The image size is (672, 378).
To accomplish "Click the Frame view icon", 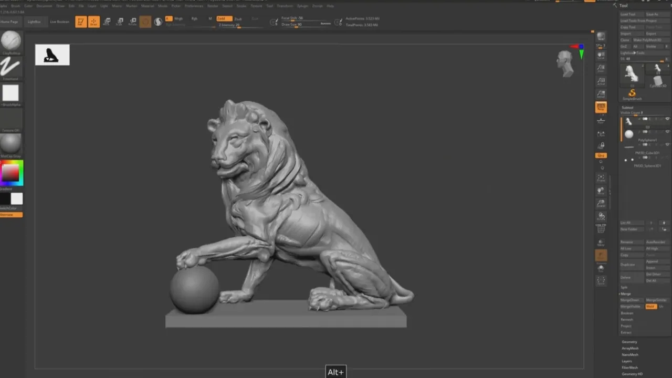I will pyautogui.click(x=601, y=178).
